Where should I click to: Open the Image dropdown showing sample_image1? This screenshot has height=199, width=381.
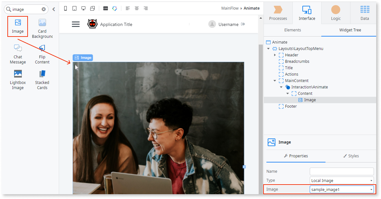pyautogui.click(x=341, y=189)
